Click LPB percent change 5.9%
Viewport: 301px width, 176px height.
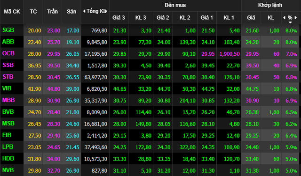pyautogui.click(x=291, y=147)
